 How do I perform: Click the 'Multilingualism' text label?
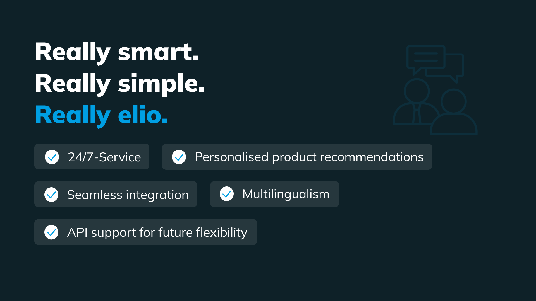tap(286, 194)
